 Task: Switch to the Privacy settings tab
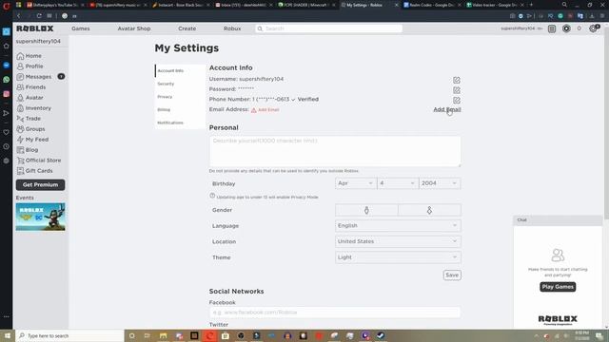(x=180, y=97)
